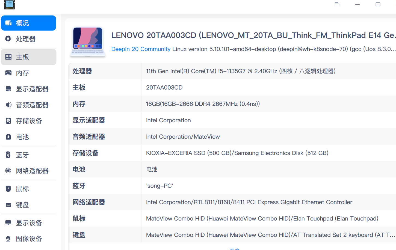Click the 概况 overview sidebar icon

click(8, 23)
